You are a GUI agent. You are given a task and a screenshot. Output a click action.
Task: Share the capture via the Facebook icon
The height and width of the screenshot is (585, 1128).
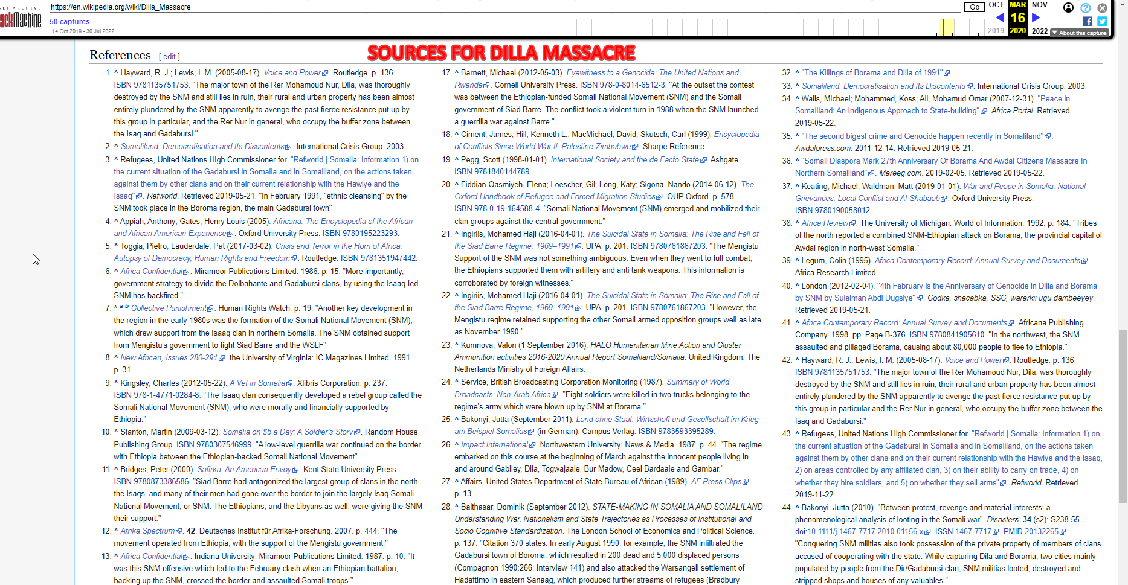click(x=1088, y=21)
